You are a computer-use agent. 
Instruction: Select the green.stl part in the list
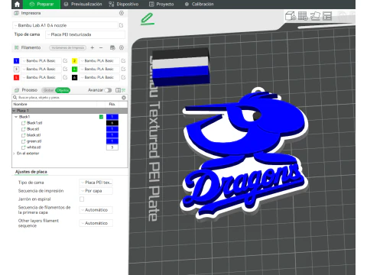tap(34, 141)
